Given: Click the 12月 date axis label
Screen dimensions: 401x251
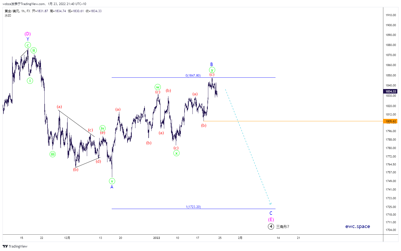Looking at the screenshot, I should [67, 238].
